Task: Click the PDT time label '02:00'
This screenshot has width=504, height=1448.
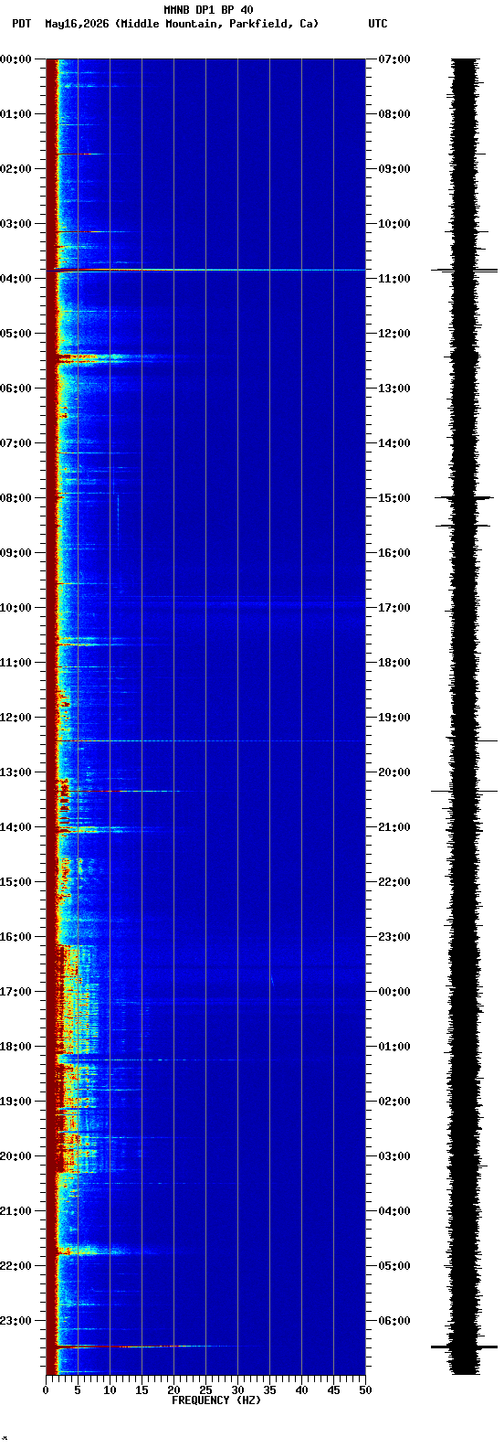Action: pos(16,169)
